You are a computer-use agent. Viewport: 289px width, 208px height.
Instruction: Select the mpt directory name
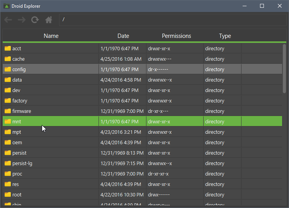pos(17,132)
